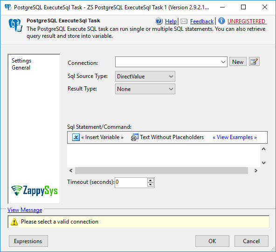
Task: Click inside the Timeout seconds field
Action: (x=131, y=182)
